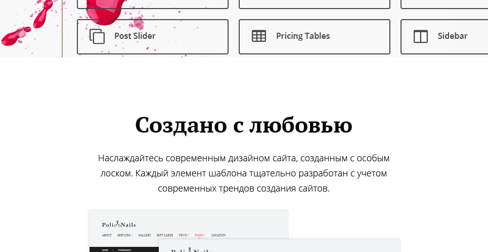Click the Poli Nails logo in preview

click(x=119, y=224)
